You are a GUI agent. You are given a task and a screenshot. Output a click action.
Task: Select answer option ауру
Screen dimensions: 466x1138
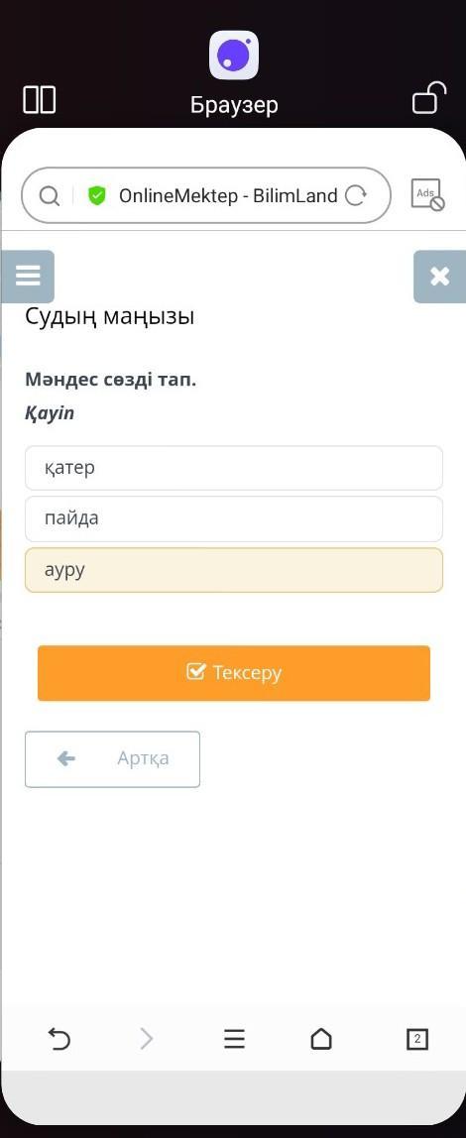coord(234,570)
